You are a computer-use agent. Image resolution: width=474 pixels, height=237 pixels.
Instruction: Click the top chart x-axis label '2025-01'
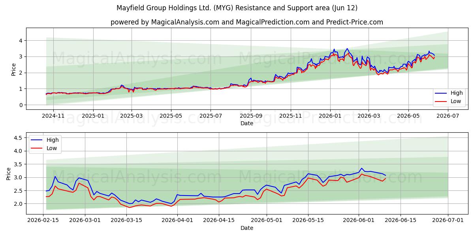click(x=93, y=116)
